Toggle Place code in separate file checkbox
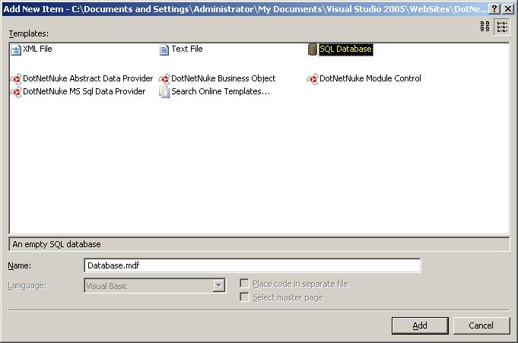This screenshot has height=343, width=518. [244, 284]
